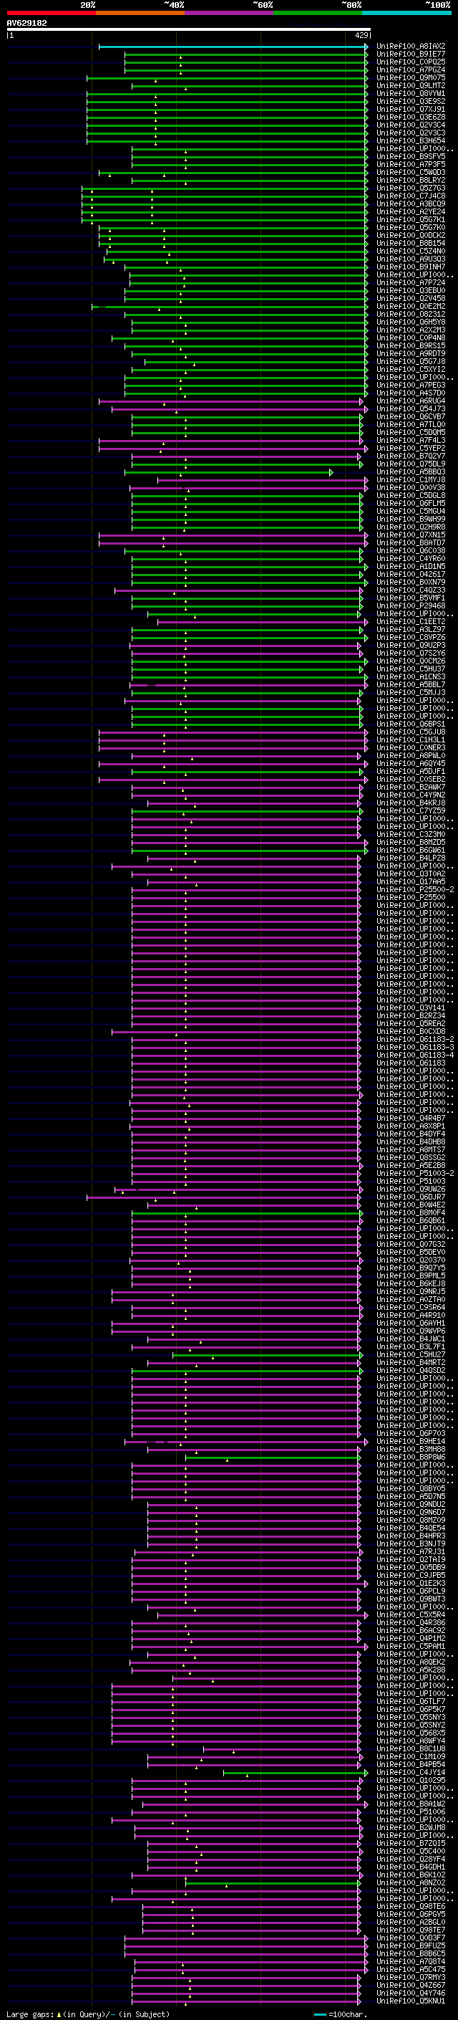458x2020 pixels.
Task: Click label UniRef100_B9INH7
Action: point(410,267)
